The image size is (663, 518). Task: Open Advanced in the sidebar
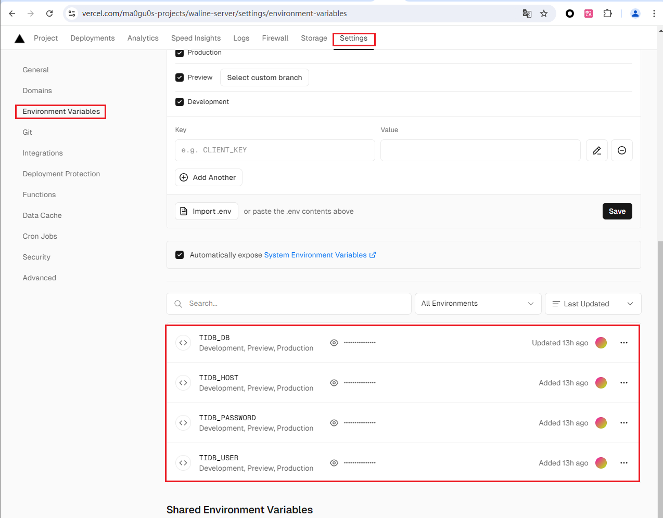tap(39, 278)
